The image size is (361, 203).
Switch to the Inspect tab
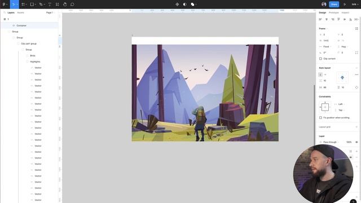tap(345, 12)
